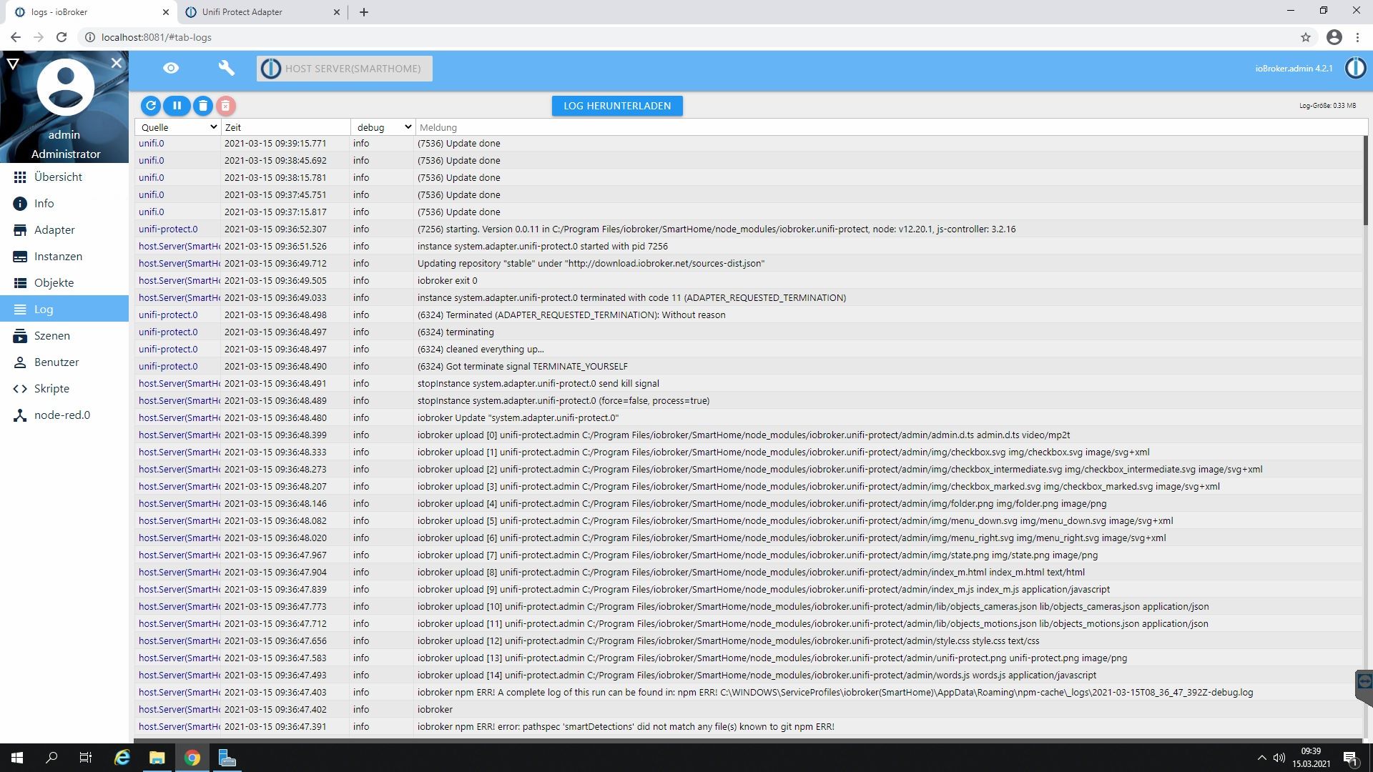Toggle visibility eye icon in header
This screenshot has height=772, width=1373.
pyautogui.click(x=171, y=68)
